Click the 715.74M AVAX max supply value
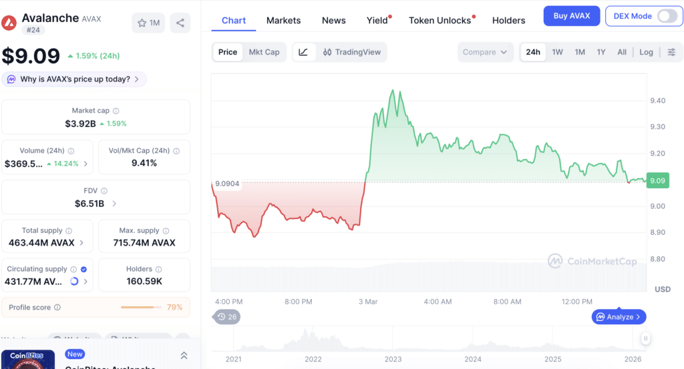Image resolution: width=684 pixels, height=369 pixels. [144, 243]
